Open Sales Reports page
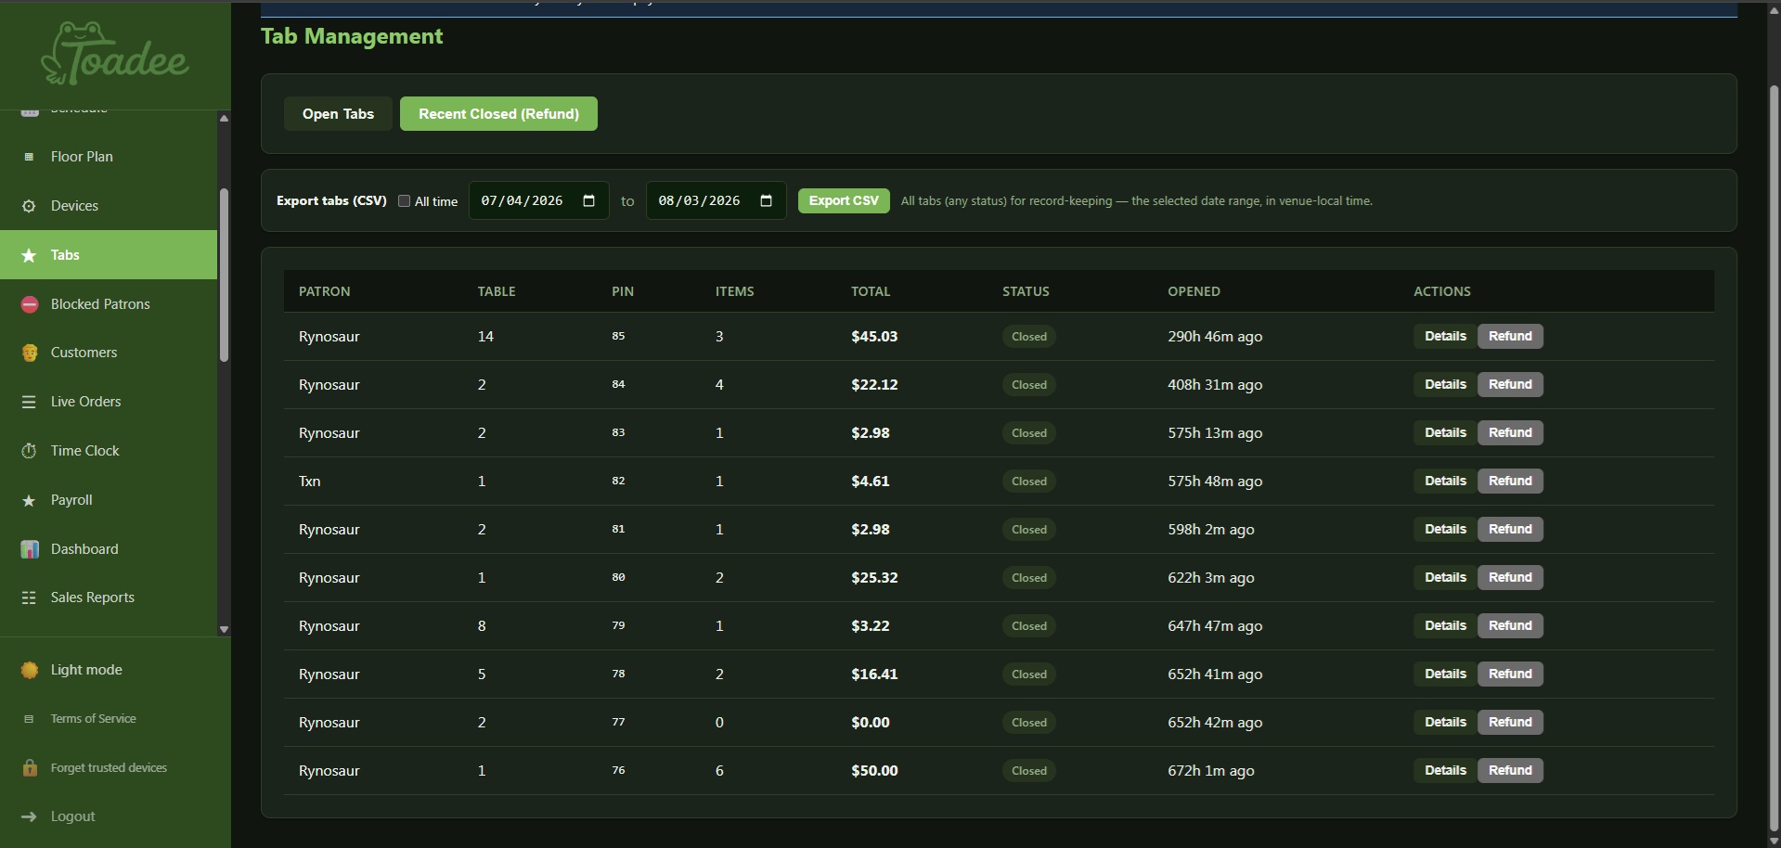The image size is (1781, 848). tap(109, 597)
